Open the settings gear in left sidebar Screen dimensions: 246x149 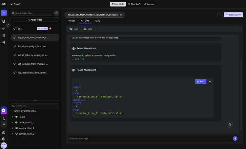4,139
